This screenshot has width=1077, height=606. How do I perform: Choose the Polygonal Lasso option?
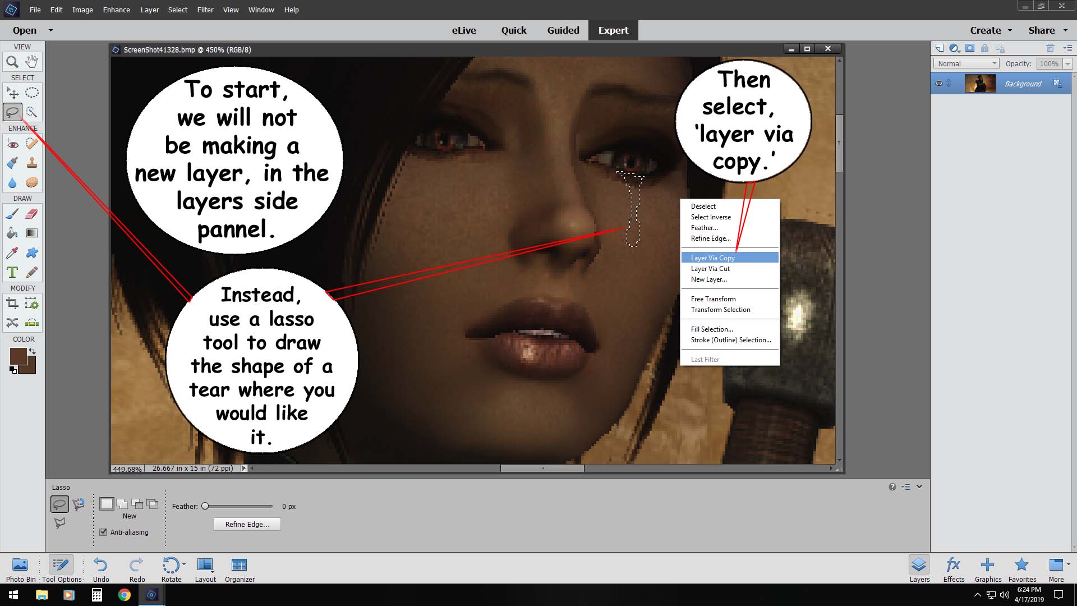tap(59, 523)
